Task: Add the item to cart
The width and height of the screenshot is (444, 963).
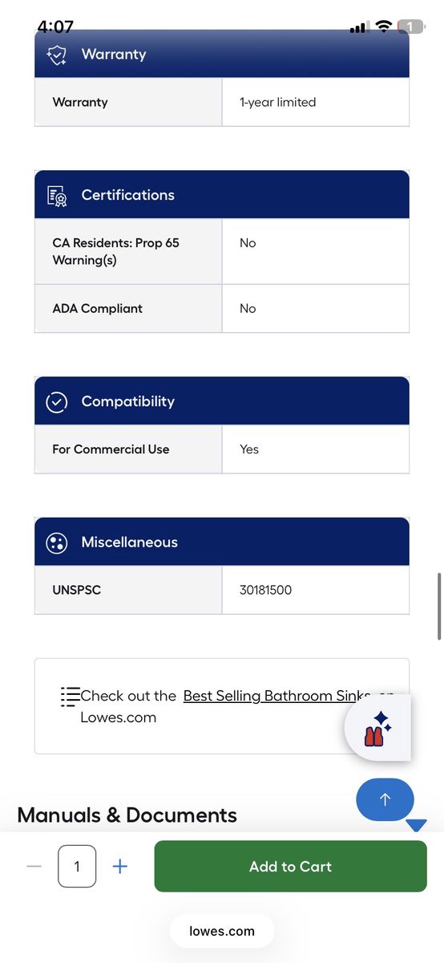Action: coord(290,867)
